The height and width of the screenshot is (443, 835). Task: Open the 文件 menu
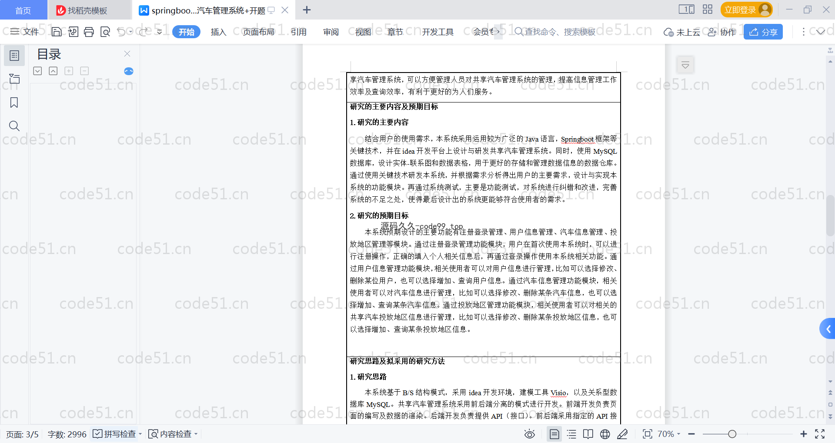click(x=24, y=32)
